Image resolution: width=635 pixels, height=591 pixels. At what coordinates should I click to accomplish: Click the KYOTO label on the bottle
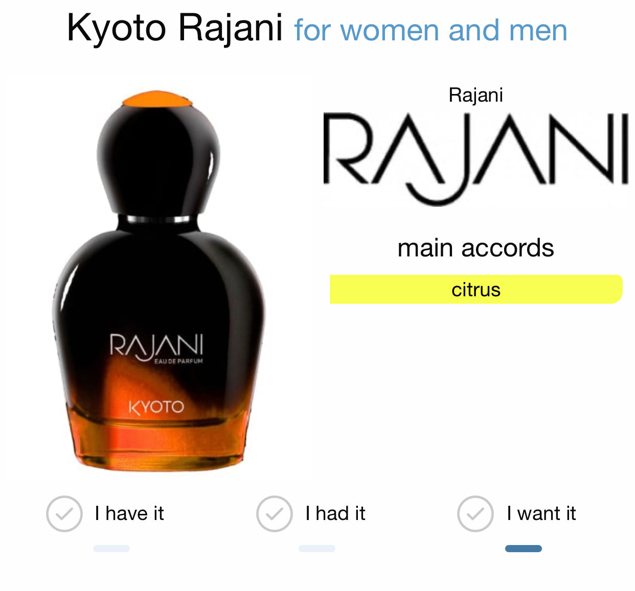point(156,407)
